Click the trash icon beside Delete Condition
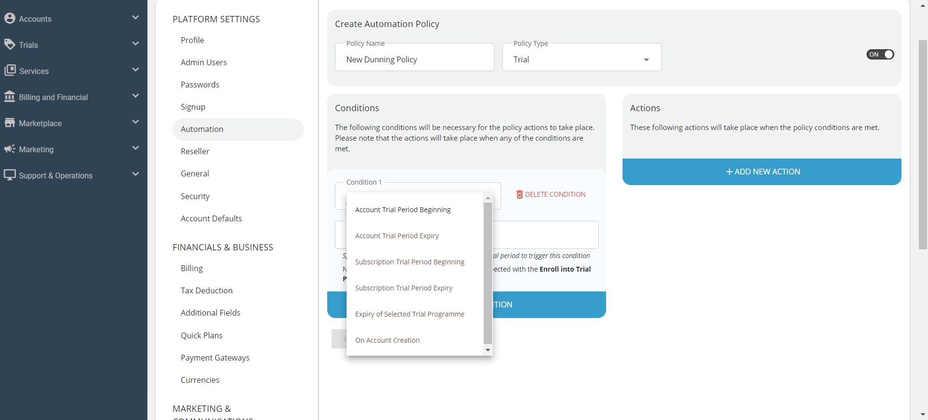Viewport: 928px width, 420px height. (520, 194)
